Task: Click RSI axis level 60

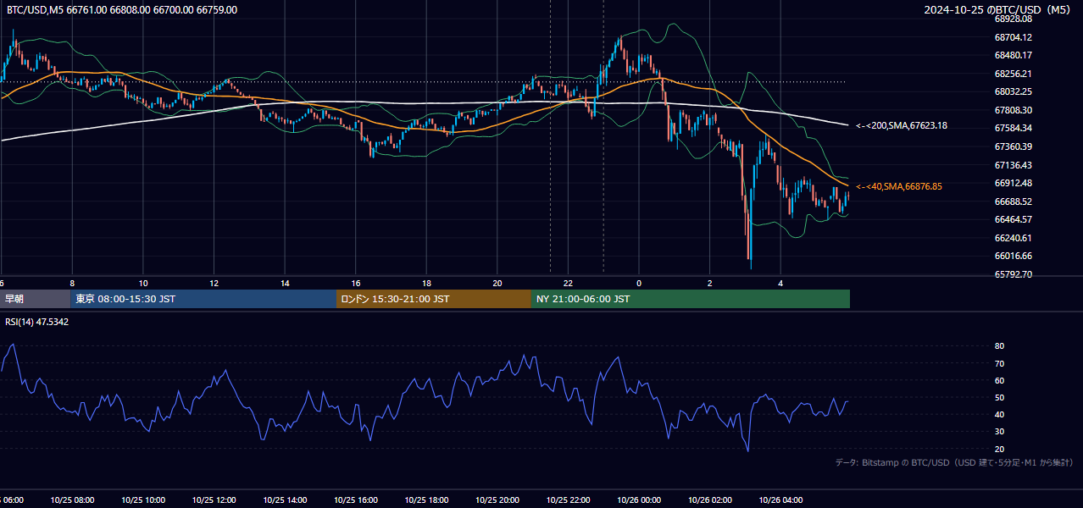Action: (1000, 380)
